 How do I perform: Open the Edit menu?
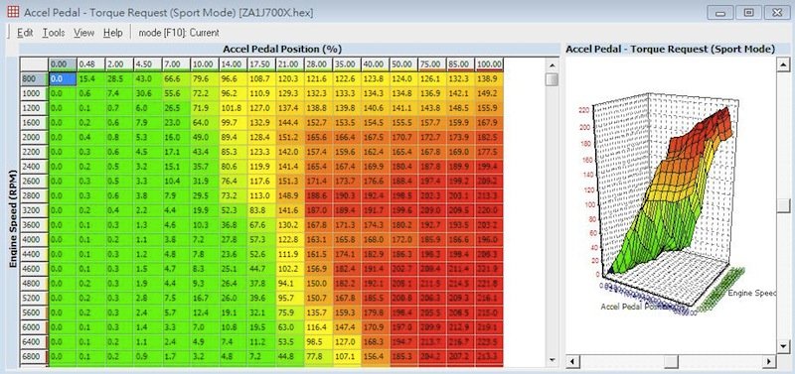[25, 33]
